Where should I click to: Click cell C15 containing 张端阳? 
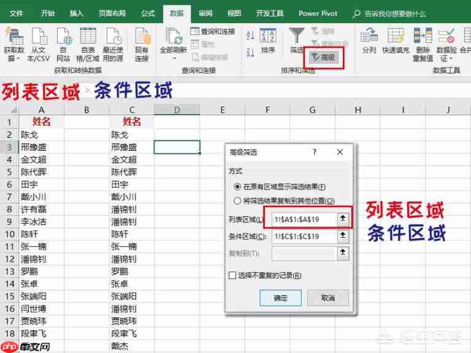pos(132,296)
